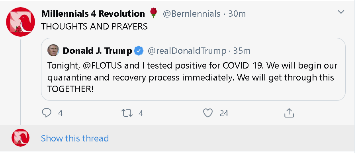Click the Millennials 4 Revolution bird avatar
This screenshot has width=362, height=153.
(20, 22)
